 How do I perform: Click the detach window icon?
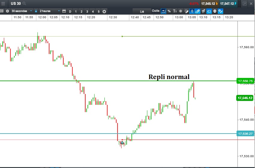click(x=244, y=4)
